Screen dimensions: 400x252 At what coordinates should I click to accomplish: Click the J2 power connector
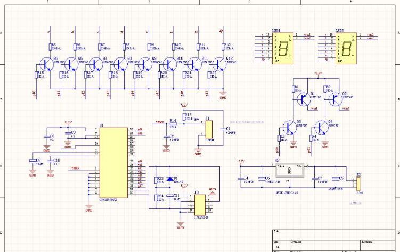[x=358, y=183]
